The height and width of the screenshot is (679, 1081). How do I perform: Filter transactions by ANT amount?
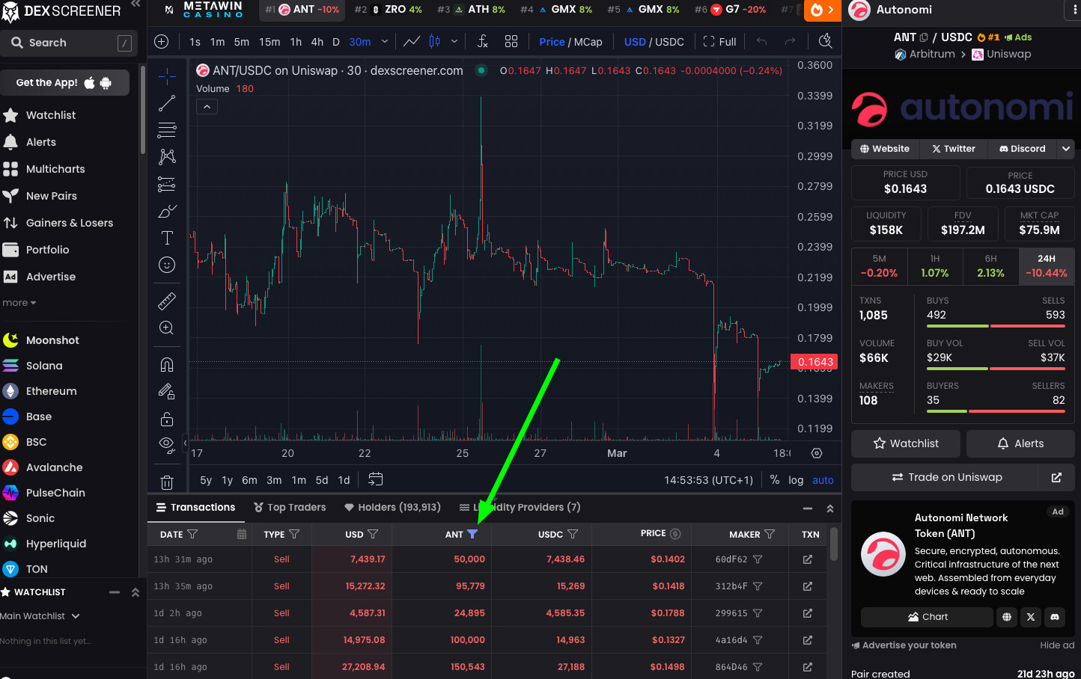[x=472, y=534]
